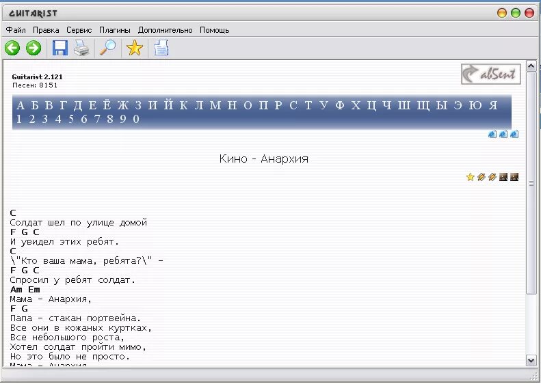
Task: Click the small yellow star beside the song
Action: 470,177
